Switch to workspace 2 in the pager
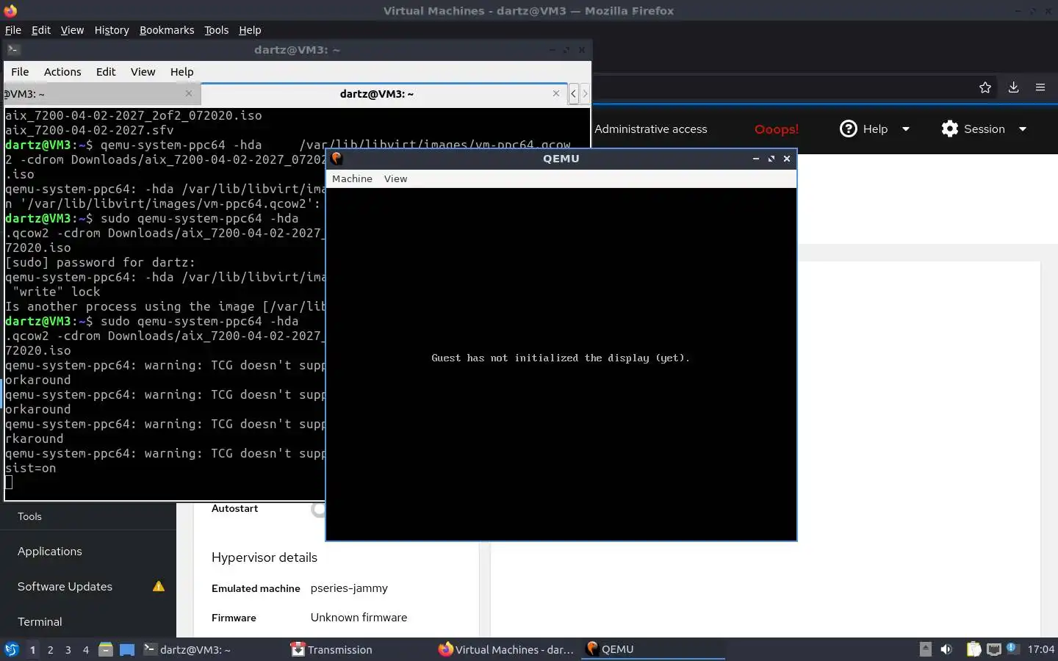The height and width of the screenshot is (661, 1058). click(50, 649)
